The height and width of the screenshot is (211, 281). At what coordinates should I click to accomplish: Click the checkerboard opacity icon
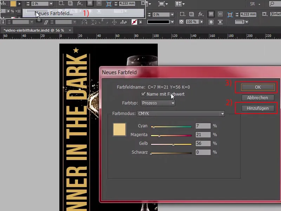pos(181,22)
